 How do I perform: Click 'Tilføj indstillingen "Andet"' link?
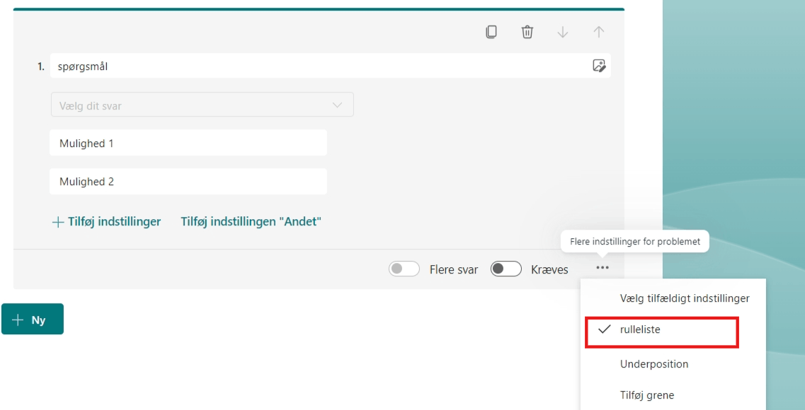click(251, 222)
